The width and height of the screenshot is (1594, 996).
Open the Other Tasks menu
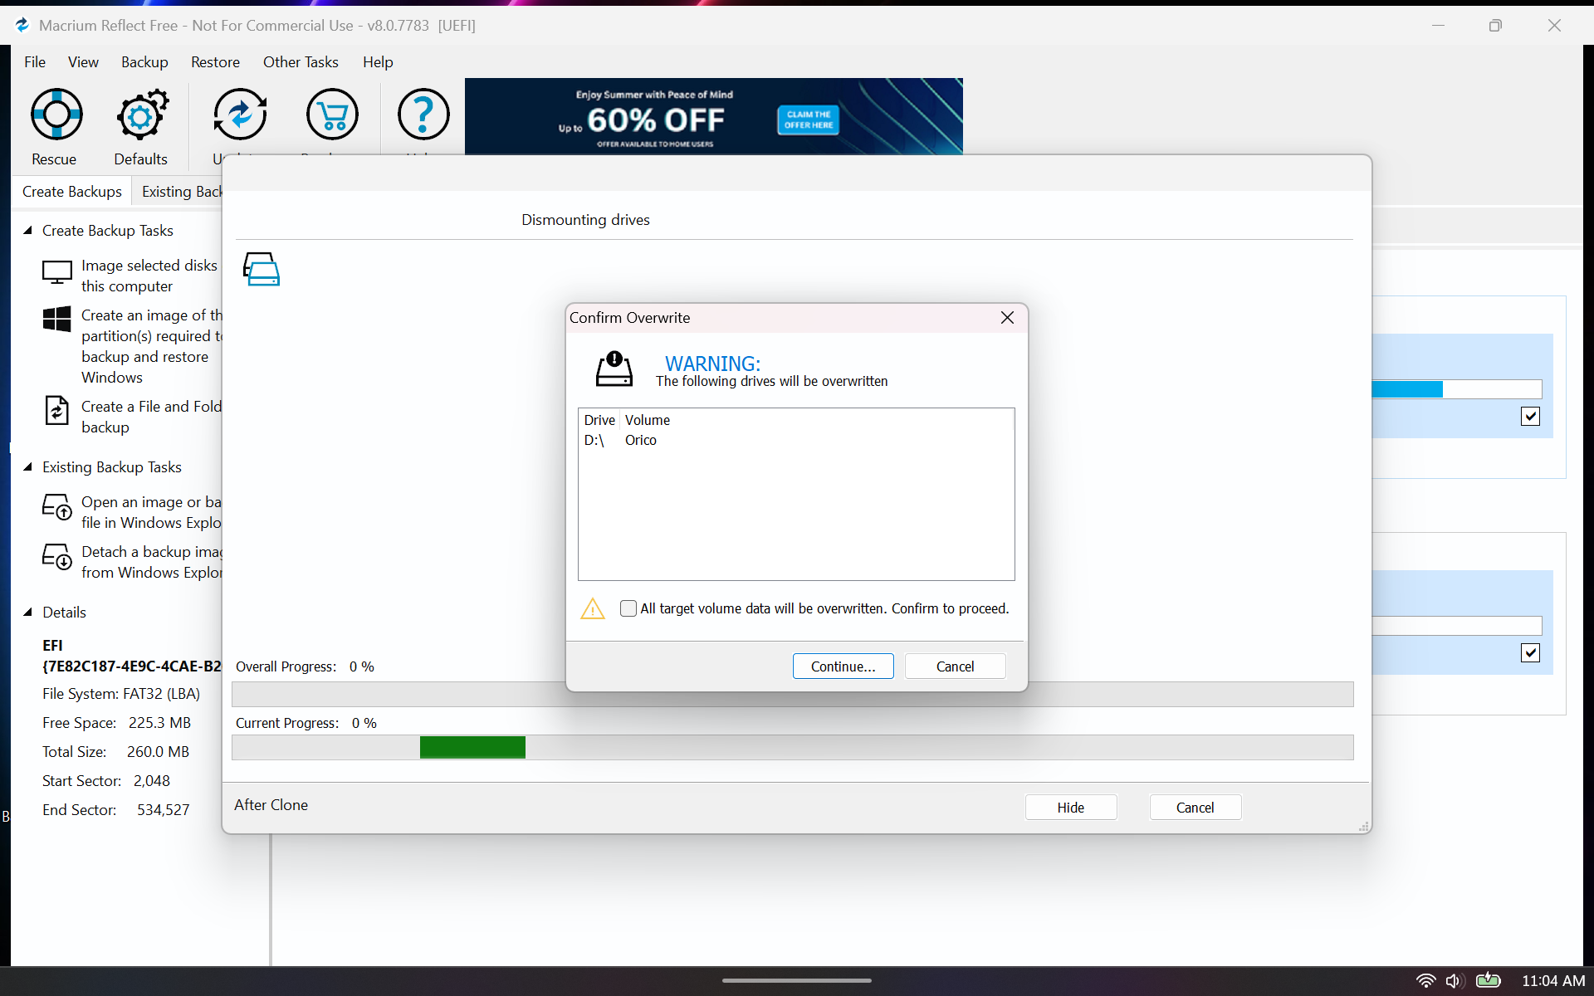(301, 62)
